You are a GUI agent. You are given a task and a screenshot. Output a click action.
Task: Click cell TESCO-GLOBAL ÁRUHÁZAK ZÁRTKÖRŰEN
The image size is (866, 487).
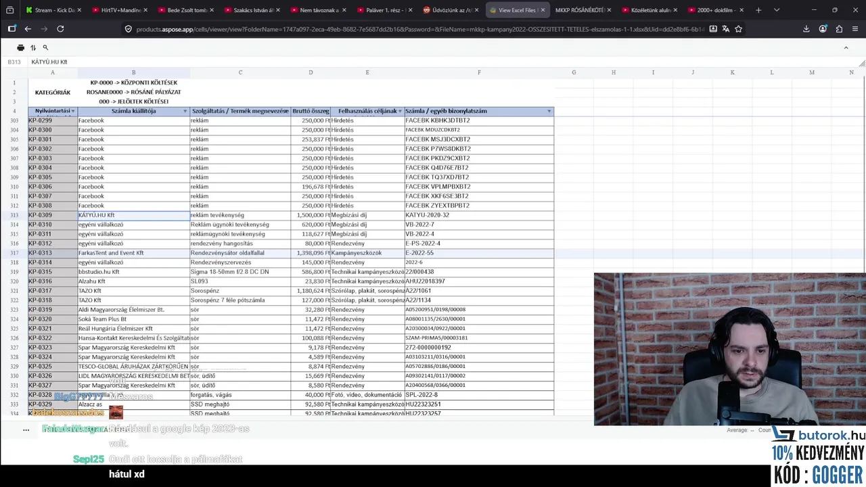click(133, 367)
